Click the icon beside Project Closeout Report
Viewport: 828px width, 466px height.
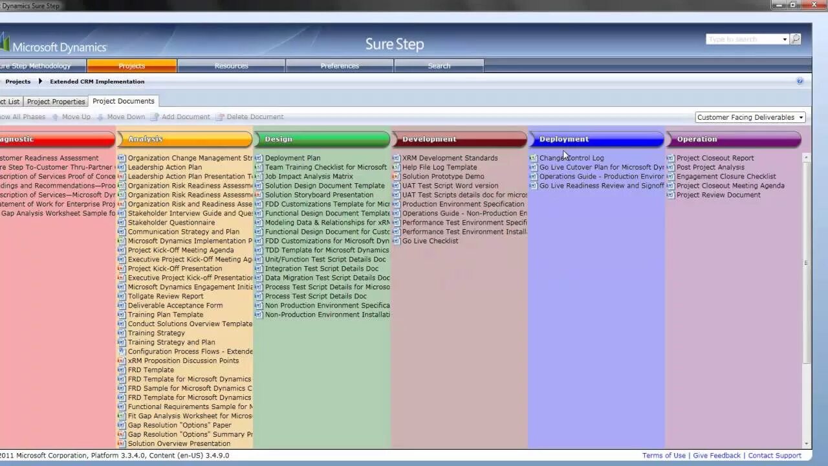point(670,158)
